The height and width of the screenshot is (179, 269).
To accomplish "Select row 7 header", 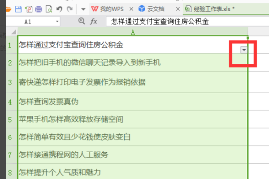I will (x=12, y=155).
